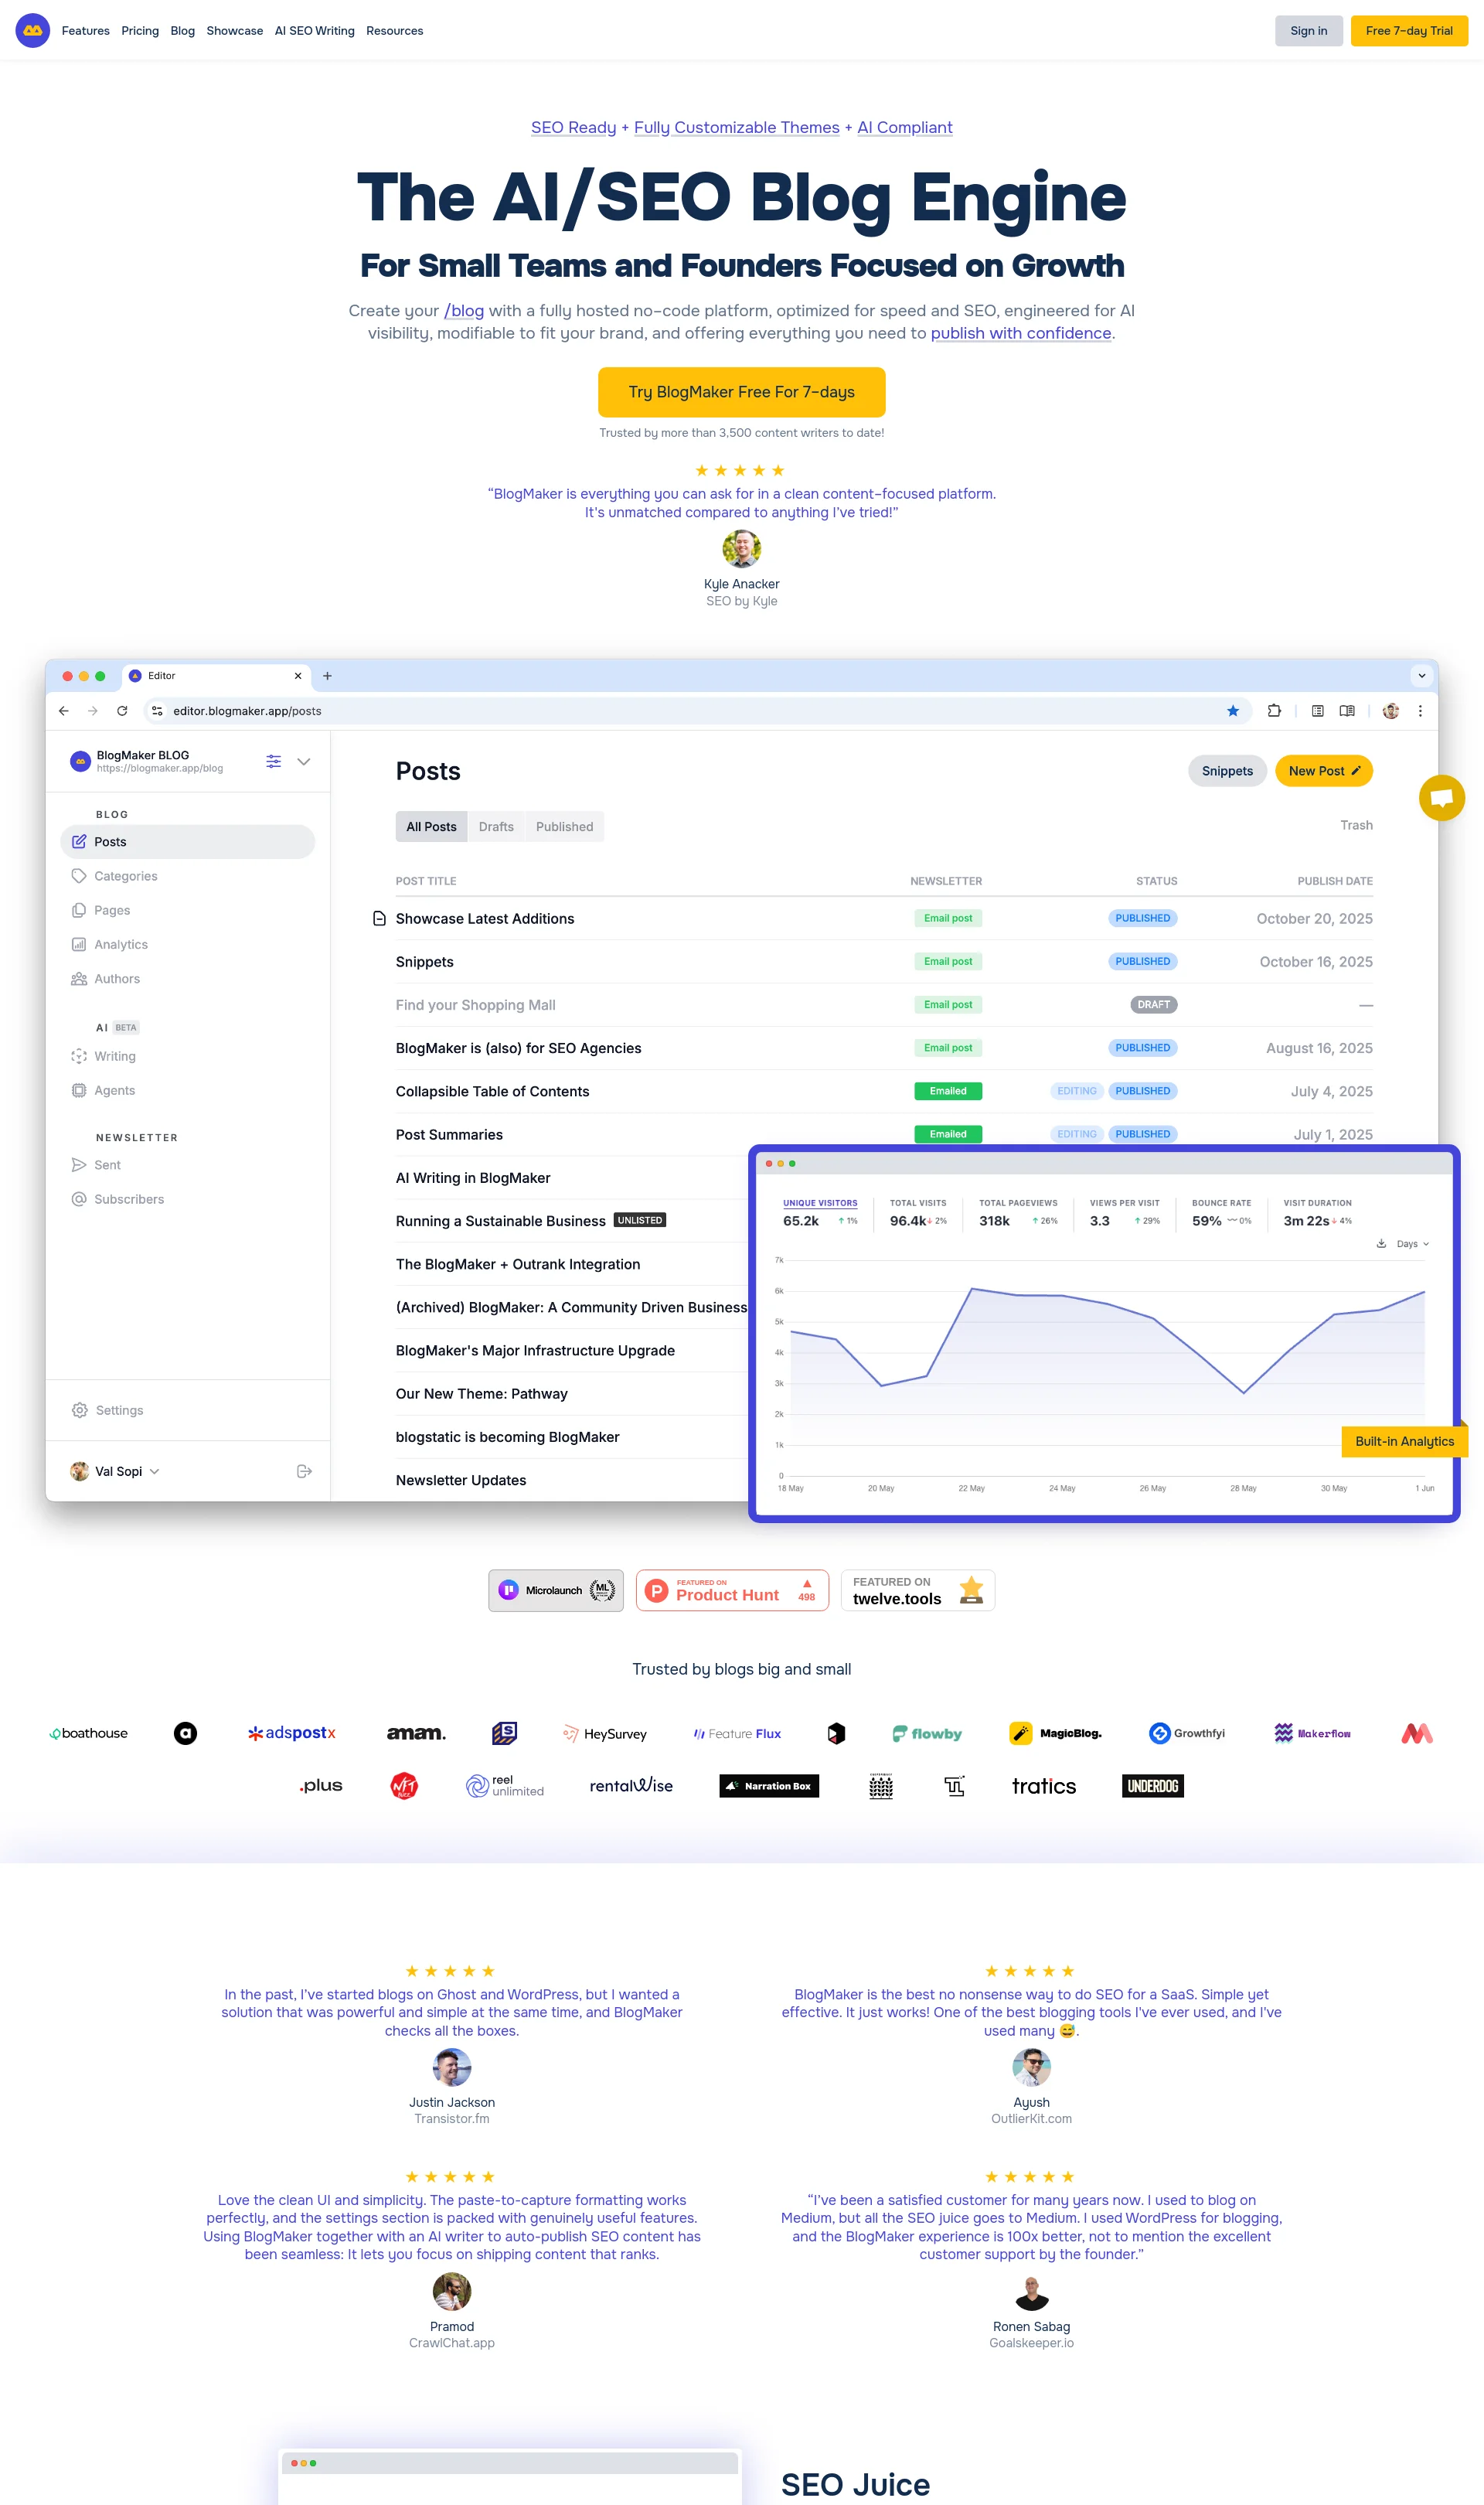Click Try BlogMaker Free For 7-days
The width and height of the screenshot is (1484, 2505).
tap(741, 391)
